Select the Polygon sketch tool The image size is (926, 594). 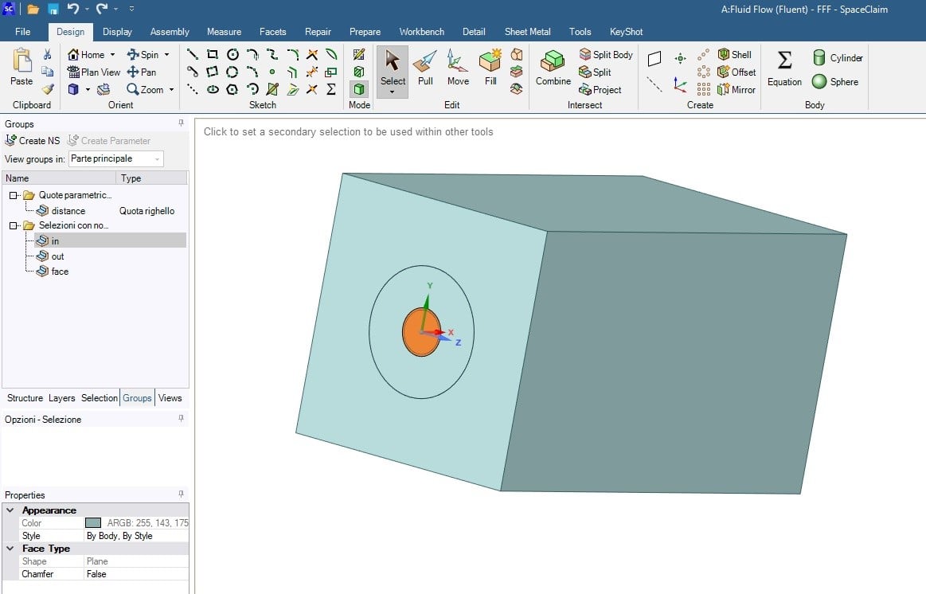(x=232, y=90)
